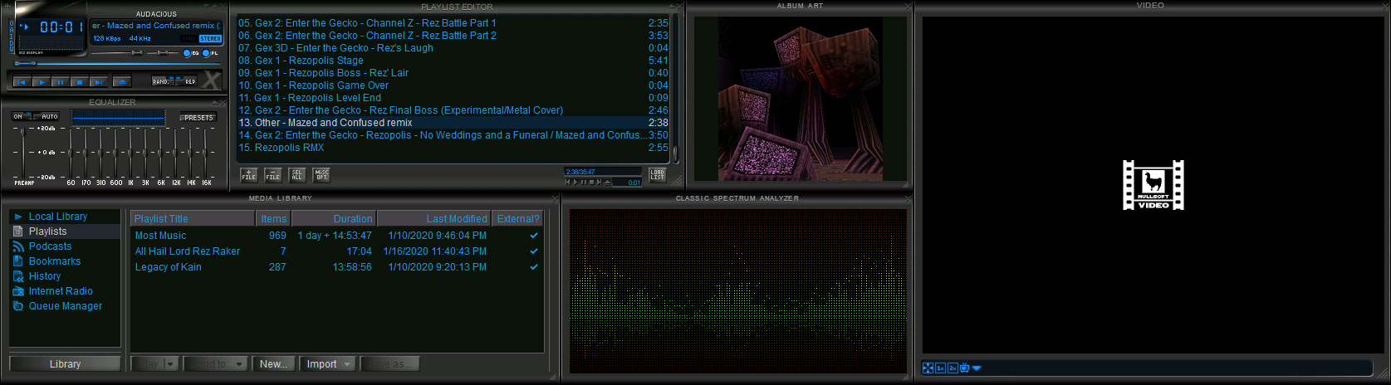This screenshot has height=385, width=1391.
Task: Open the equalizer PRESETS menu
Action: pos(198,118)
